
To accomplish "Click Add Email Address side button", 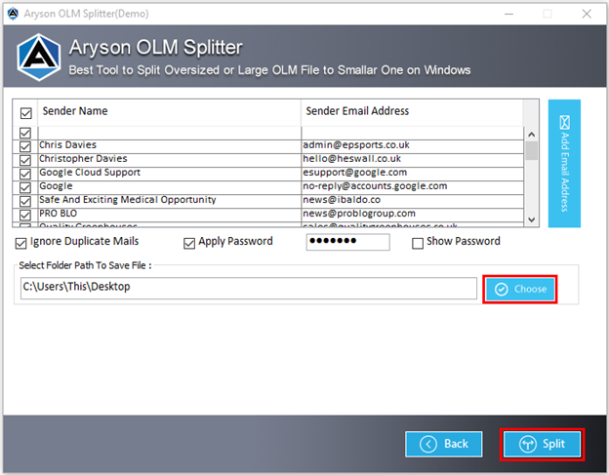I will click(564, 164).
